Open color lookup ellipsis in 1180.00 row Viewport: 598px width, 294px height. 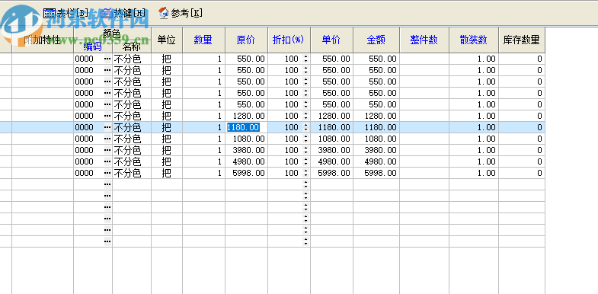[x=107, y=127]
